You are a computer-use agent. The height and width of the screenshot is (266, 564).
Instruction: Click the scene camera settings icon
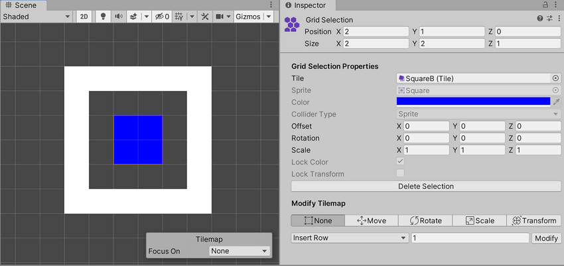pos(220,17)
